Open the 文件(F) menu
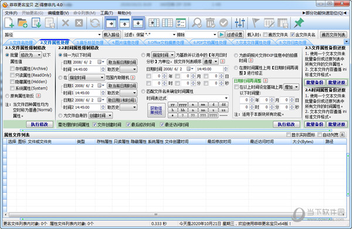Viewport: 352px width, 229px height. click(11, 13)
